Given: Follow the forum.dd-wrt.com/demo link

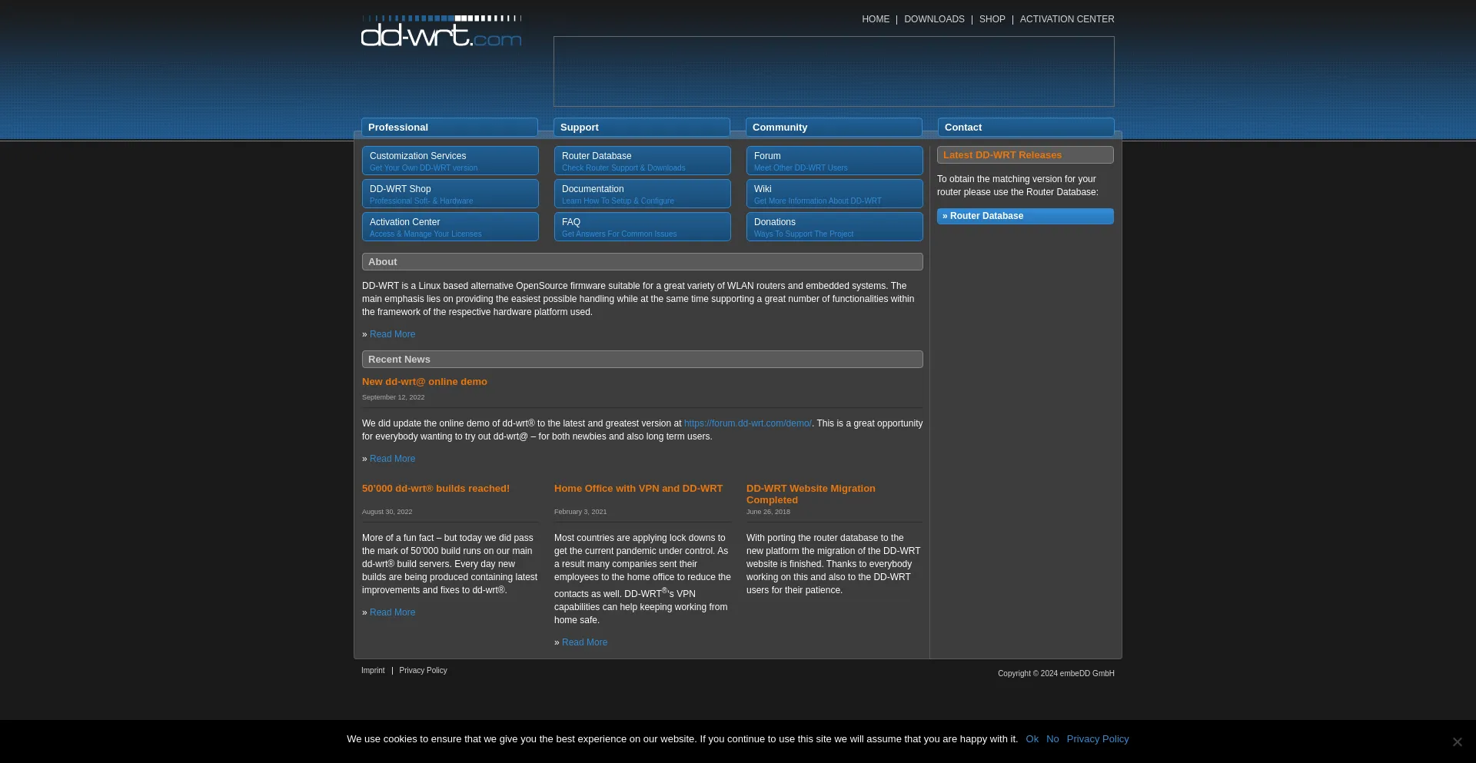Looking at the screenshot, I should pos(747,423).
